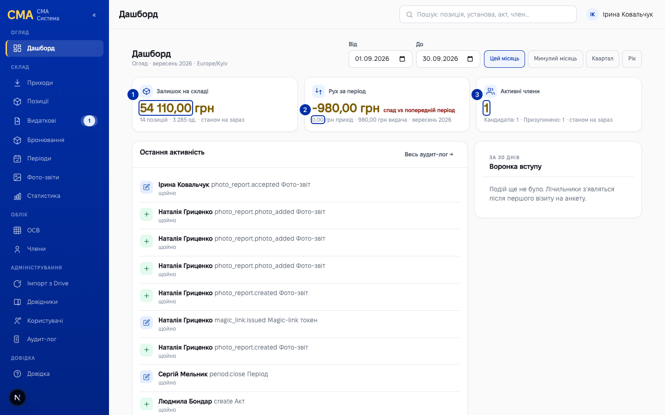The width and height of the screenshot is (665, 415).
Task: Click the Активні члени people icon
Action: click(x=490, y=91)
